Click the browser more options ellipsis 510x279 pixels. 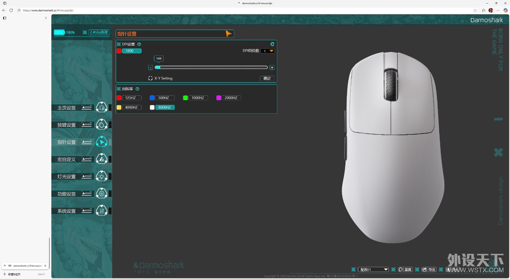click(x=498, y=10)
